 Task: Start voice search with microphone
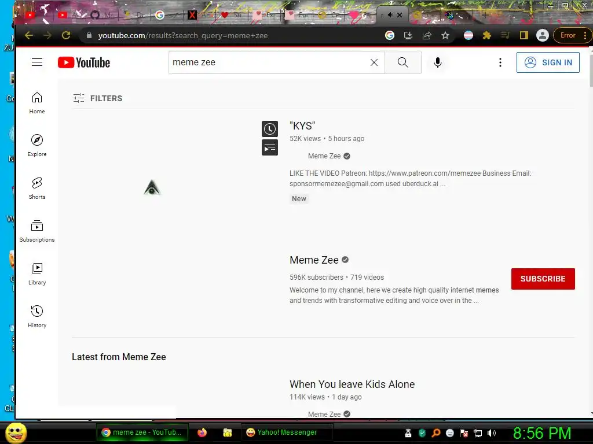(x=438, y=62)
